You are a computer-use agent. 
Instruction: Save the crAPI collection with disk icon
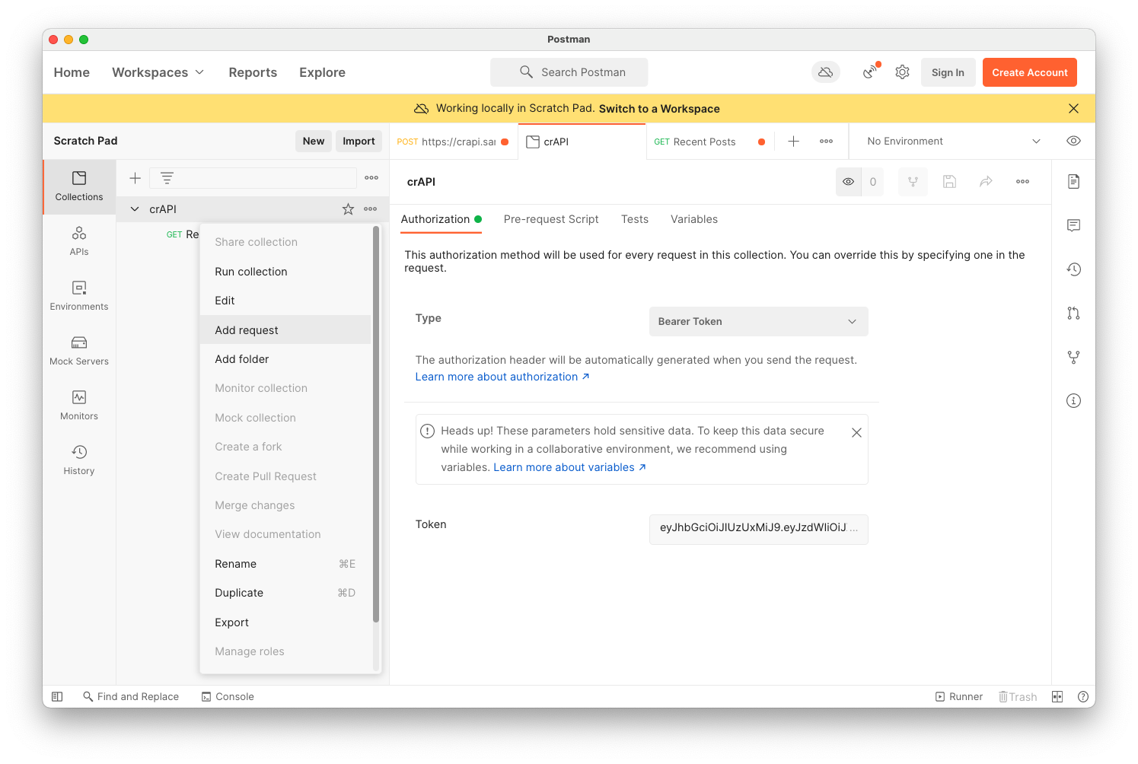click(x=949, y=182)
